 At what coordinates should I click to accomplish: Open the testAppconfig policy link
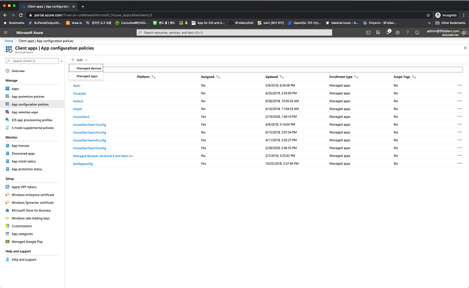(83, 164)
